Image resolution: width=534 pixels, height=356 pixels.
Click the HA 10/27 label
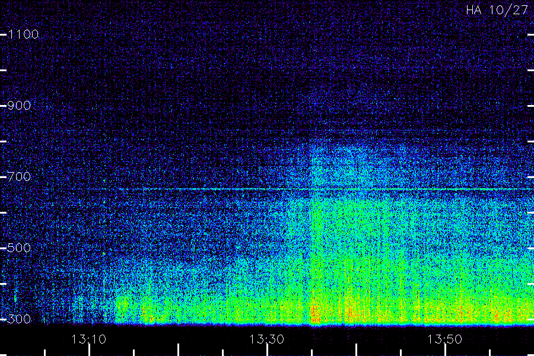click(497, 10)
